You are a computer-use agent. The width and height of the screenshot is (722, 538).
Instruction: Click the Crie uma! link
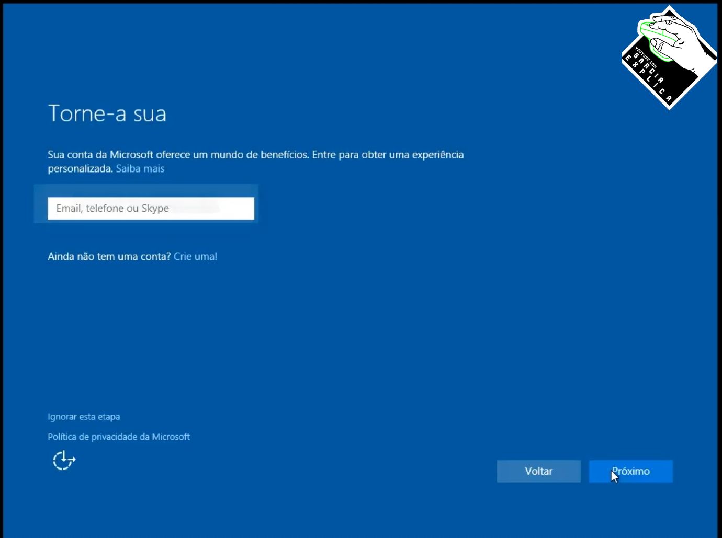tap(195, 256)
